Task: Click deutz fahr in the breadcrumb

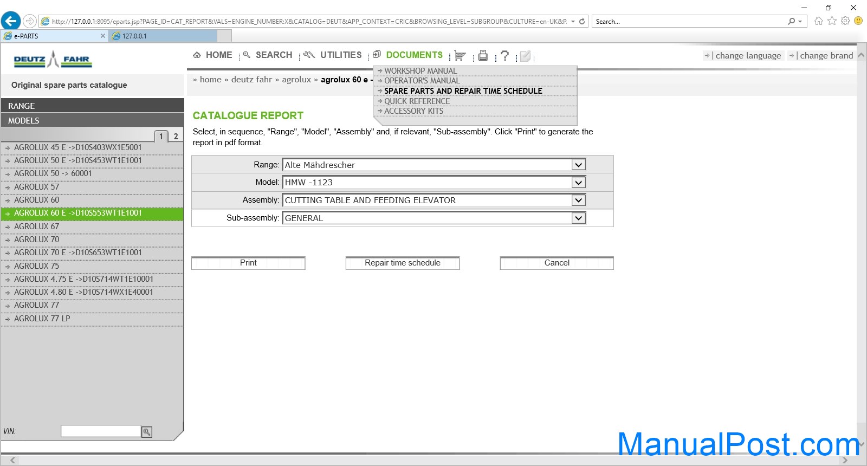Action: (251, 80)
